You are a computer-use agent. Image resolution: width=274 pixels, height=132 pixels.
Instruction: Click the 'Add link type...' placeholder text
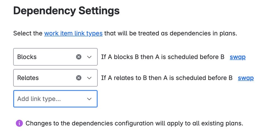[39, 99]
